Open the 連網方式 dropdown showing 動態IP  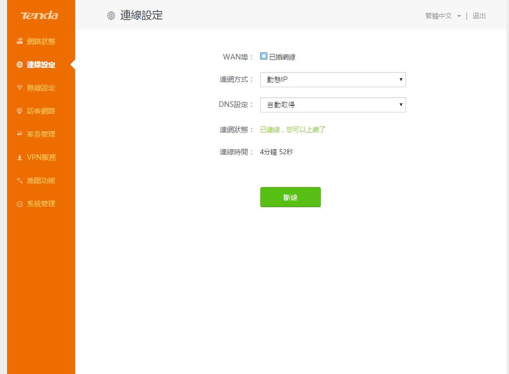[333, 80]
